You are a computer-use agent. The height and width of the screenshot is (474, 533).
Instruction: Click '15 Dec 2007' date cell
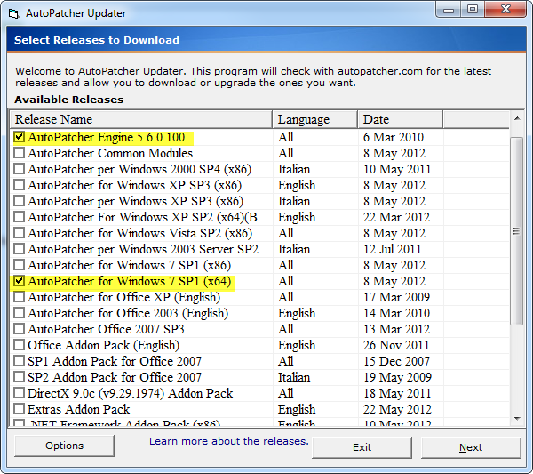tap(396, 361)
